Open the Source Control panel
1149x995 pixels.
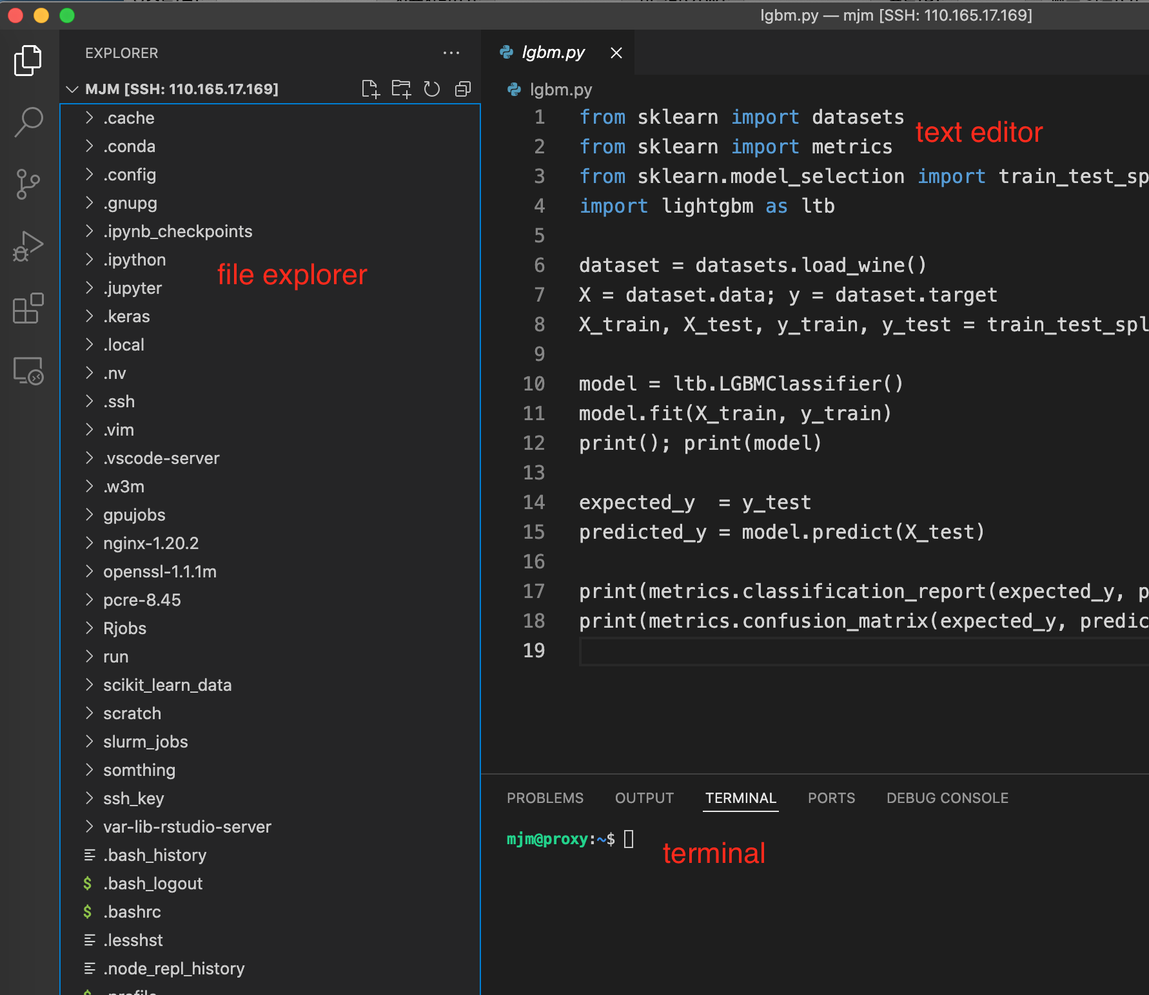point(28,184)
